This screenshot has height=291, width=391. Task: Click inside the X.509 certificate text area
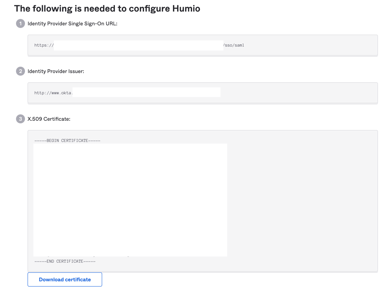point(130,199)
